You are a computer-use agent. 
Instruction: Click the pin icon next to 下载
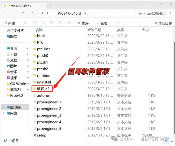click(28, 54)
